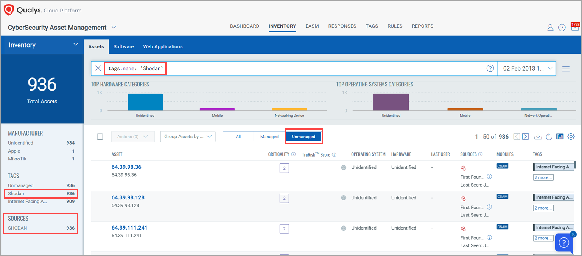Screen dimensions: 582x256
Task: Show Unmanaged assets only
Action: pyautogui.click(x=303, y=137)
